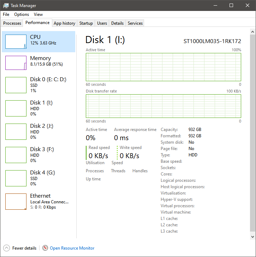Click the Write speed 0 KB/s value
The height and width of the screenshot is (257, 256).
pyautogui.click(x=130, y=156)
